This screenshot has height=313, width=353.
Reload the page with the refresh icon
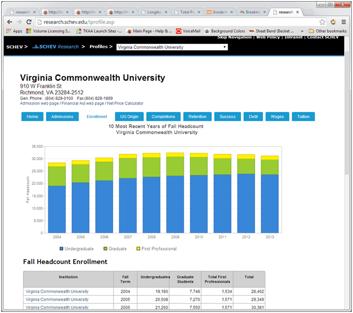(x=28, y=22)
